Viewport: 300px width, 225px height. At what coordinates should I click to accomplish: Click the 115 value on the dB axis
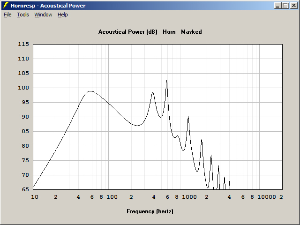[x=23, y=44]
